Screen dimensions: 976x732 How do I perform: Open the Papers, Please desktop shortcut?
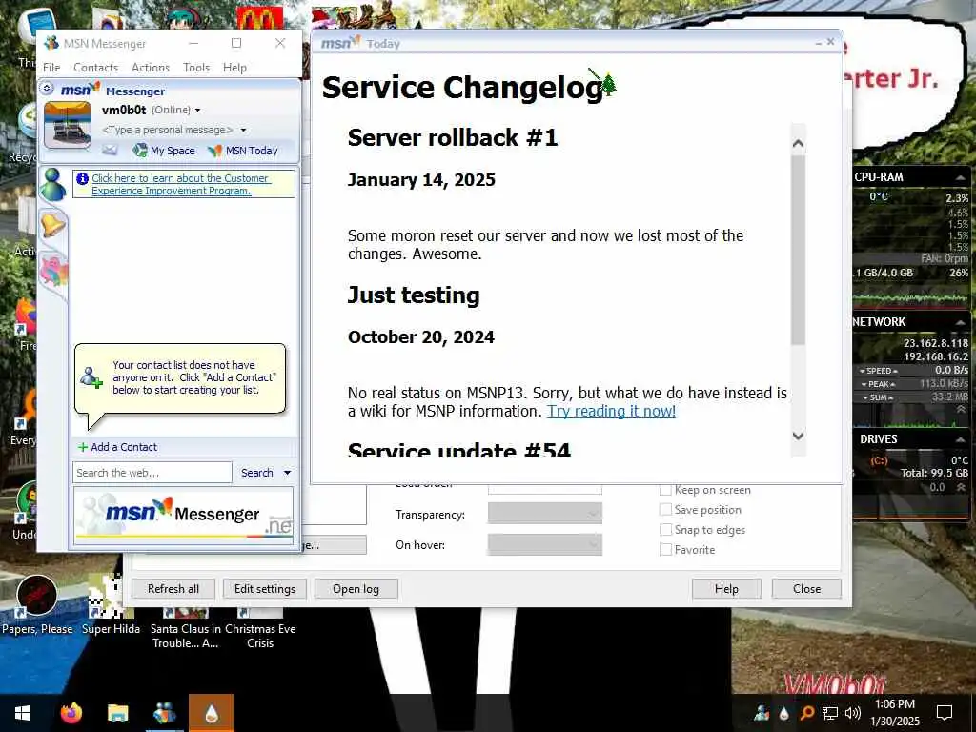(37, 605)
